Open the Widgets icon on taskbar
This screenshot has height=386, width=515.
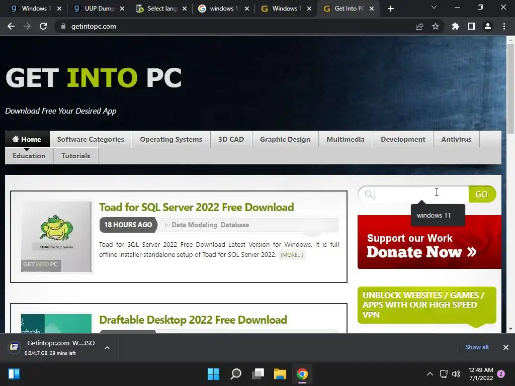coord(14,374)
